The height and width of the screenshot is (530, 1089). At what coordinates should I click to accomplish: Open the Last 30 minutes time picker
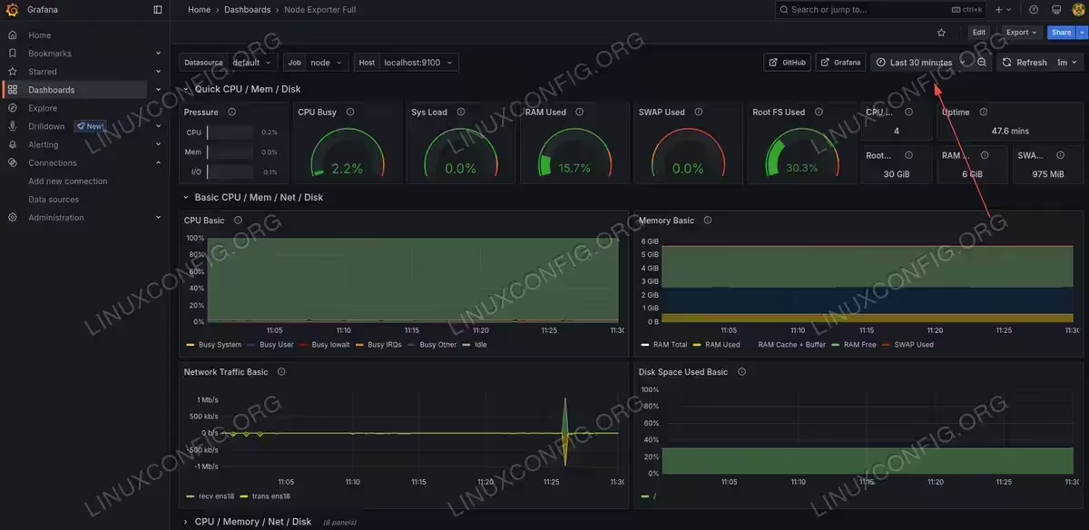point(920,63)
